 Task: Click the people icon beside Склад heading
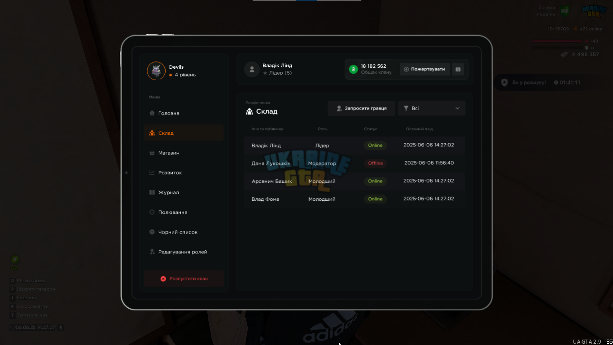click(250, 111)
